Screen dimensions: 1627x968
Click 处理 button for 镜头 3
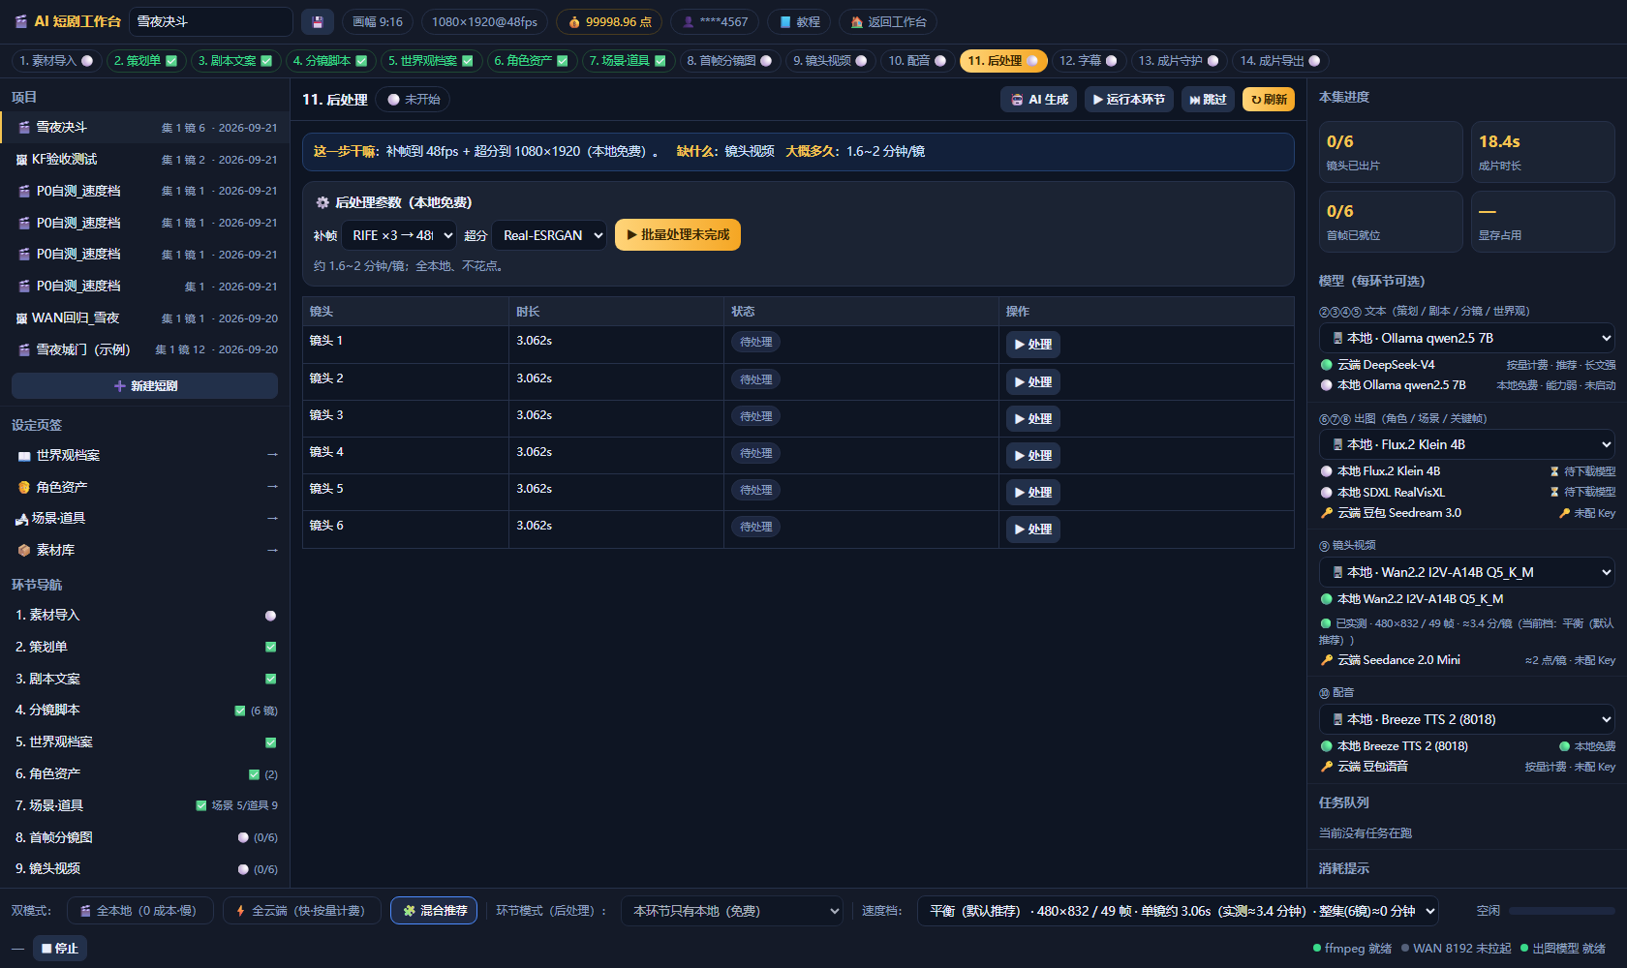[1033, 419]
